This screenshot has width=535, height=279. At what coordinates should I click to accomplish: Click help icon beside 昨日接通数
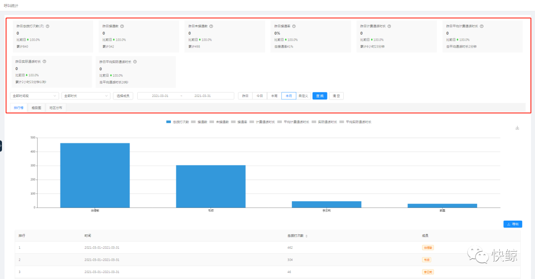(x=122, y=26)
